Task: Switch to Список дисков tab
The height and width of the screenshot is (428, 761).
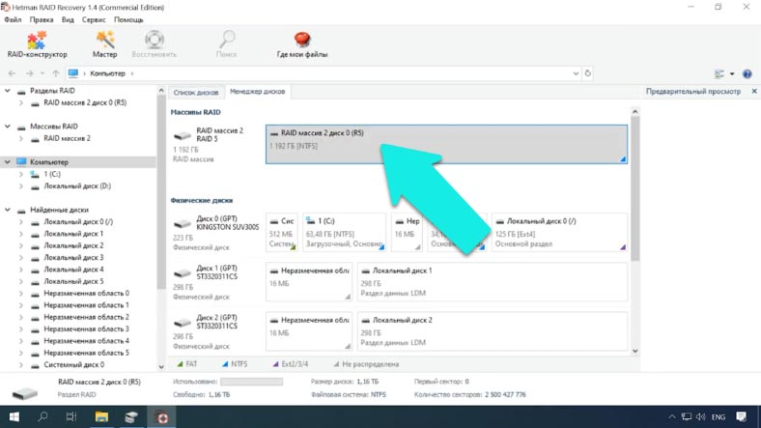Action: (x=196, y=92)
